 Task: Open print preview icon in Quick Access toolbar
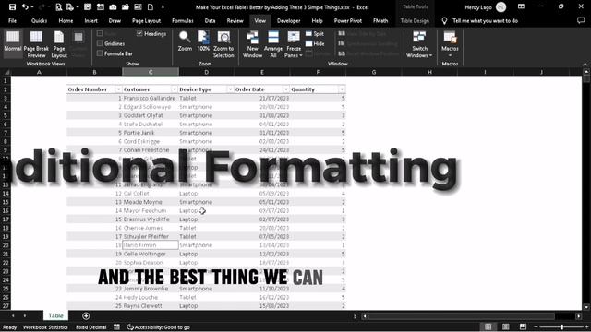[58, 6]
